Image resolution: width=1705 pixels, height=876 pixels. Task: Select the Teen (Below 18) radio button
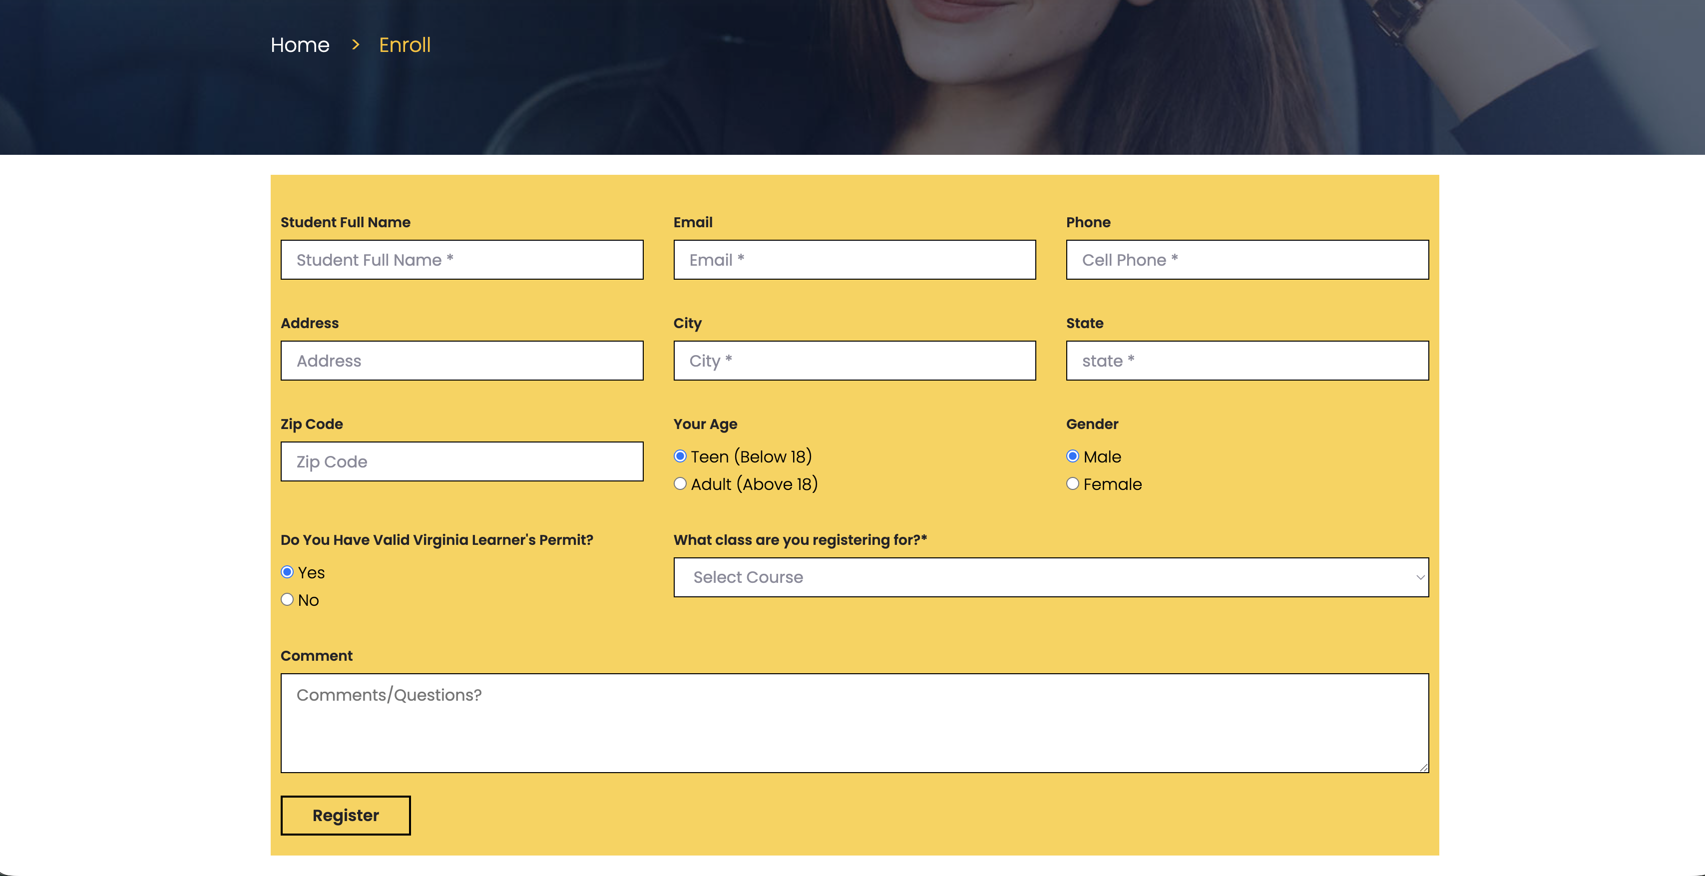[680, 456]
